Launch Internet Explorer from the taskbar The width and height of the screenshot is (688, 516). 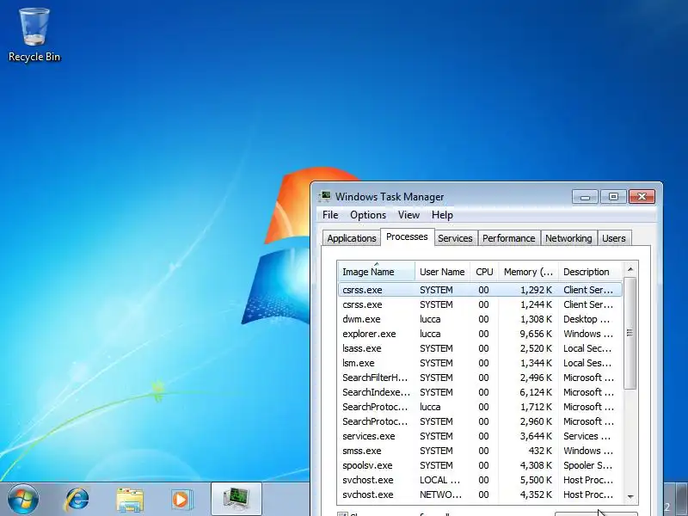click(77, 500)
